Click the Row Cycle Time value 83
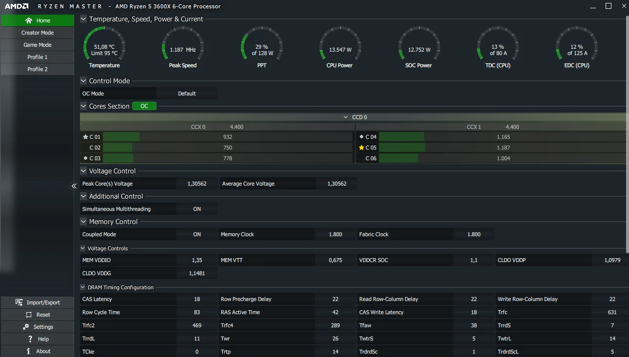The image size is (629, 357). pos(197,312)
